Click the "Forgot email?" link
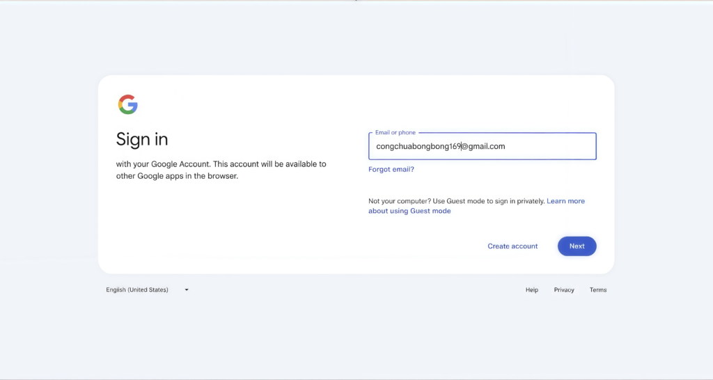Viewport: 713px width, 380px height. point(391,169)
